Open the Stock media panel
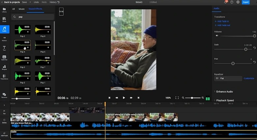 coord(4,20)
